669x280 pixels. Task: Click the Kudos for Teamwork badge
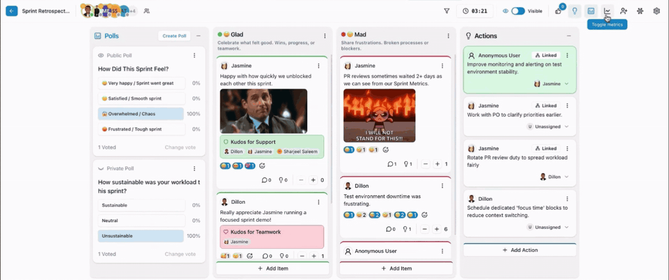tap(272, 237)
